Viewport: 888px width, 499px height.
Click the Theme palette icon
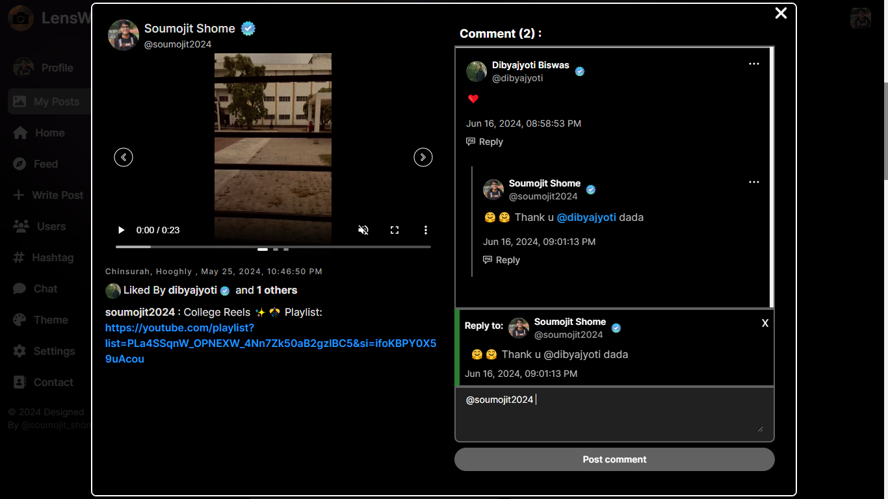20,320
